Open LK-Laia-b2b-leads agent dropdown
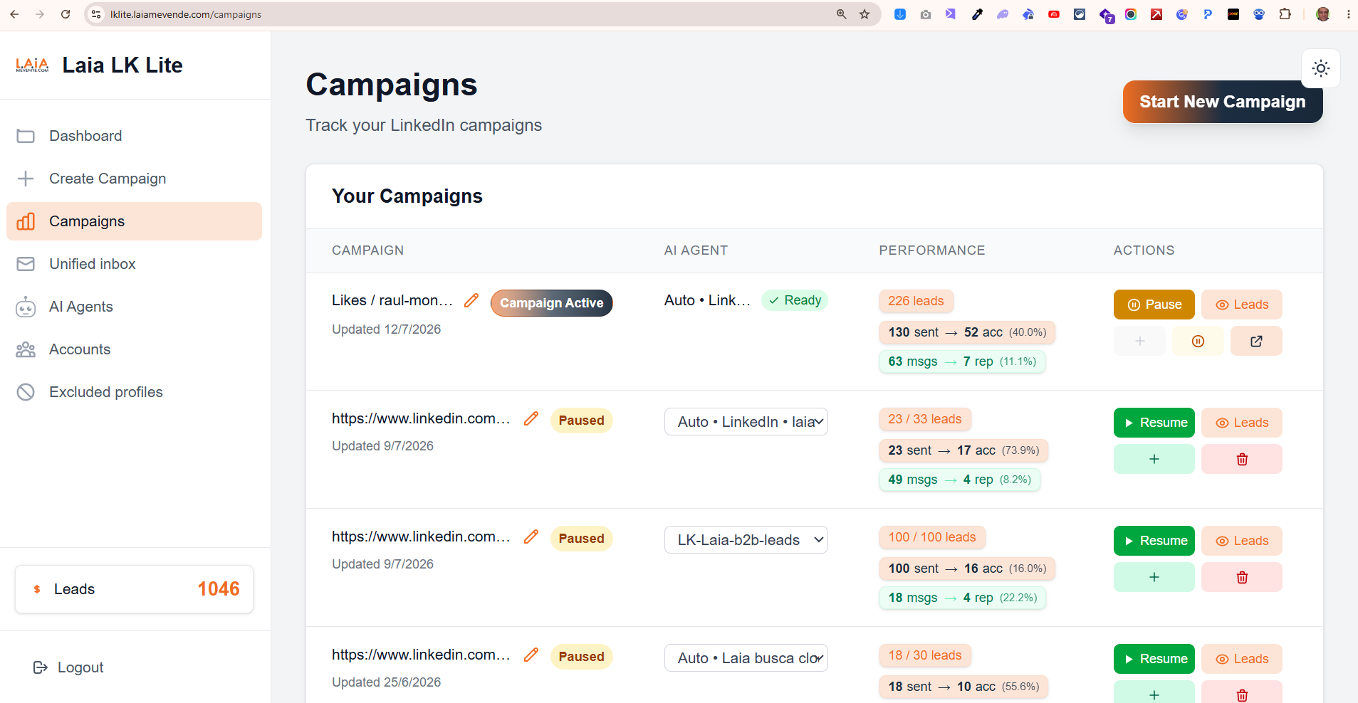 tap(746, 540)
